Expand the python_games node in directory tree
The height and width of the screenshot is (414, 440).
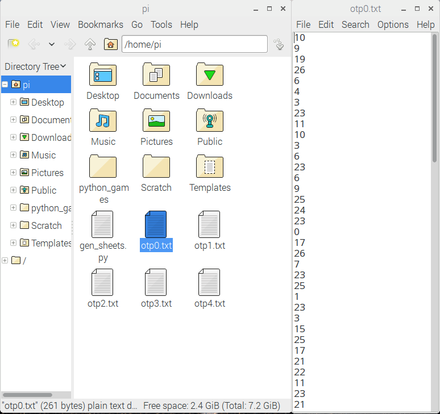[13, 208]
